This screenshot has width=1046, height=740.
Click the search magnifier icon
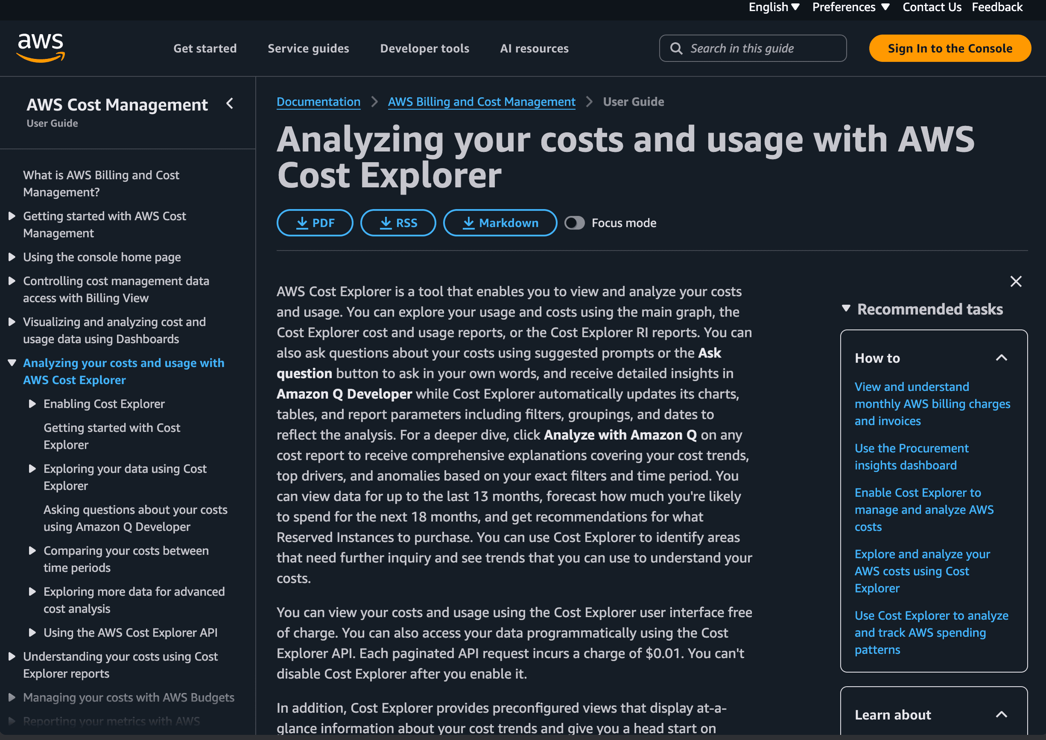[x=676, y=48]
